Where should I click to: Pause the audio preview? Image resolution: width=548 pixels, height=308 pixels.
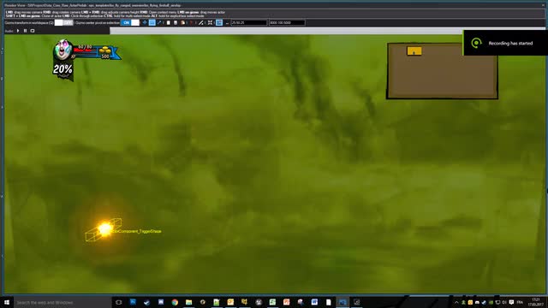(x=25, y=31)
